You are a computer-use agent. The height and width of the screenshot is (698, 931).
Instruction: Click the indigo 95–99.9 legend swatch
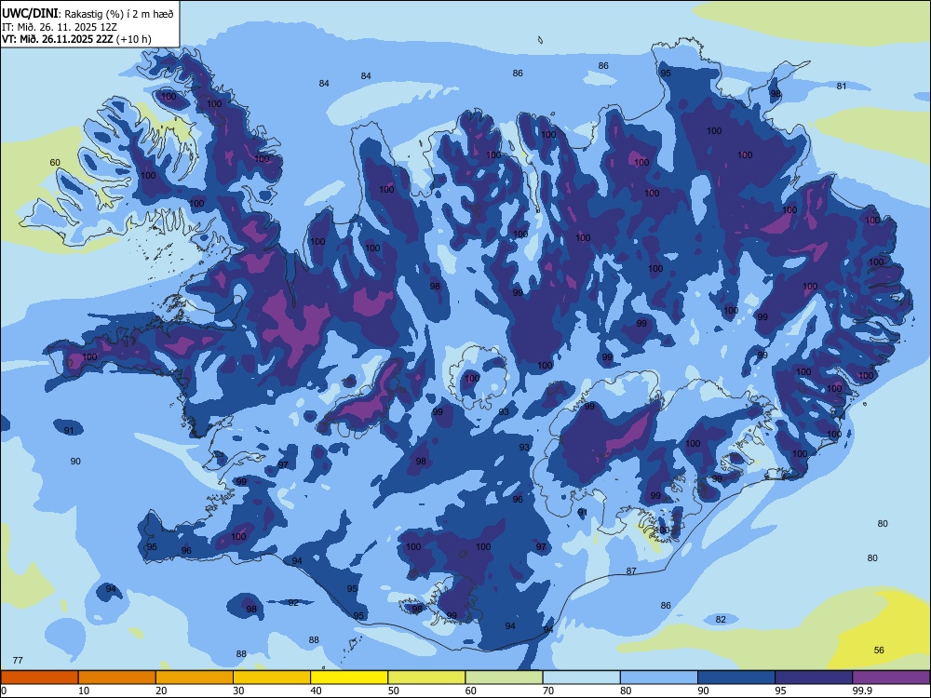(x=814, y=678)
